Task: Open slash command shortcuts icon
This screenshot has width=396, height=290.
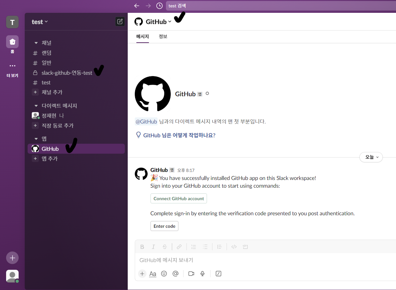Action: [x=219, y=274]
